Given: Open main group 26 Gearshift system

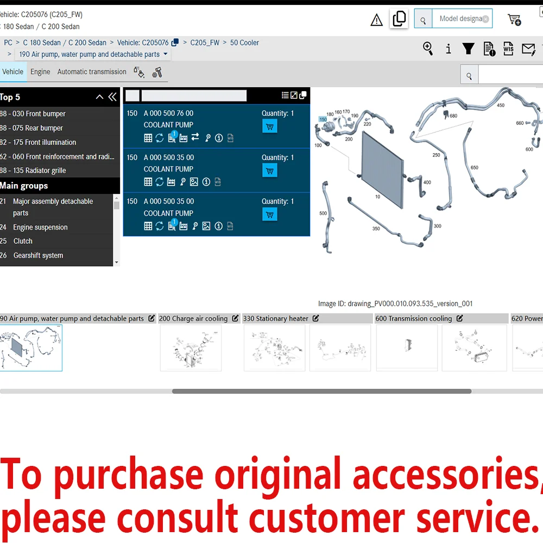Looking at the screenshot, I should tap(56, 255).
